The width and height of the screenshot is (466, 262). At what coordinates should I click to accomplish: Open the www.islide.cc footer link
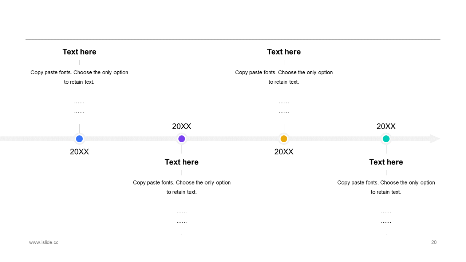click(44, 242)
